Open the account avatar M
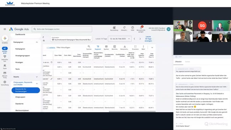Image resolution: width=231 pixels, height=130 pixels. coord(168,29)
